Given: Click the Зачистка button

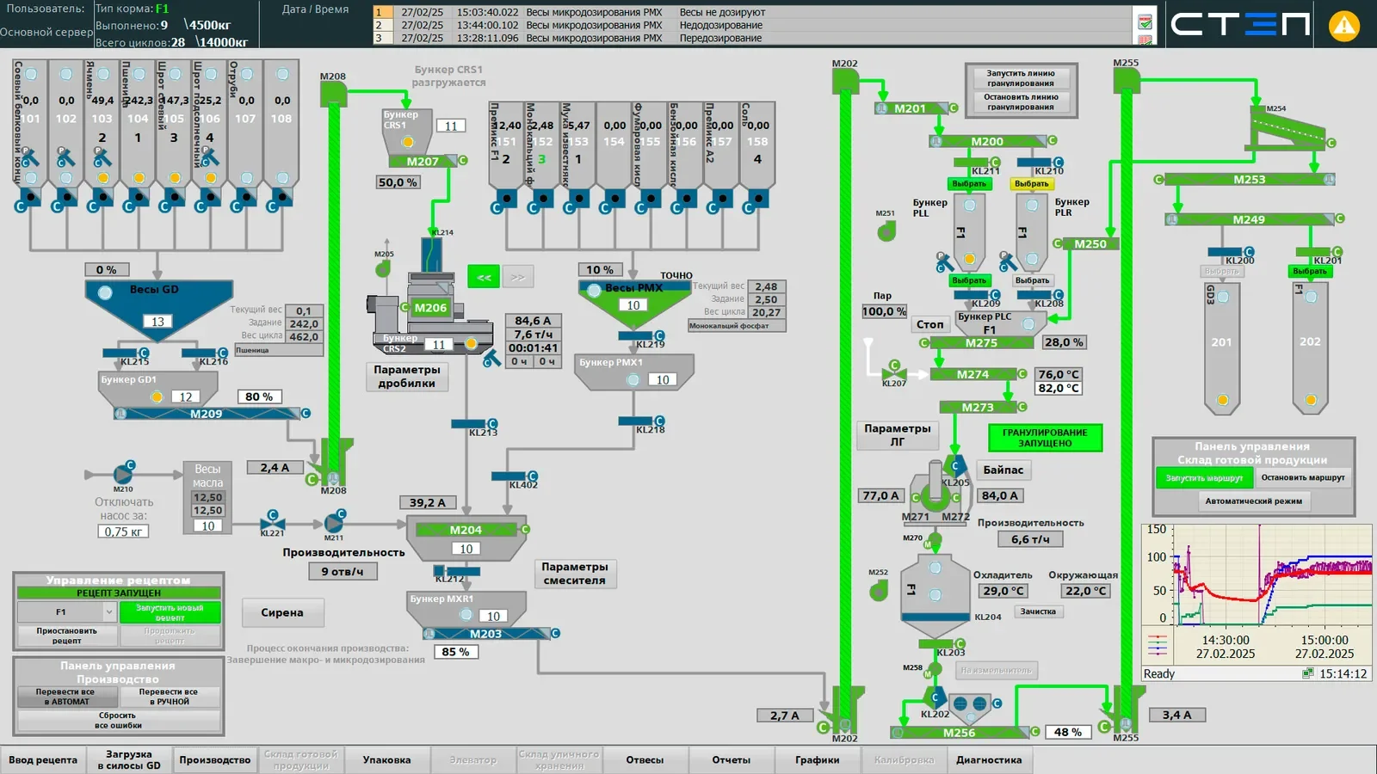Looking at the screenshot, I should [1037, 611].
